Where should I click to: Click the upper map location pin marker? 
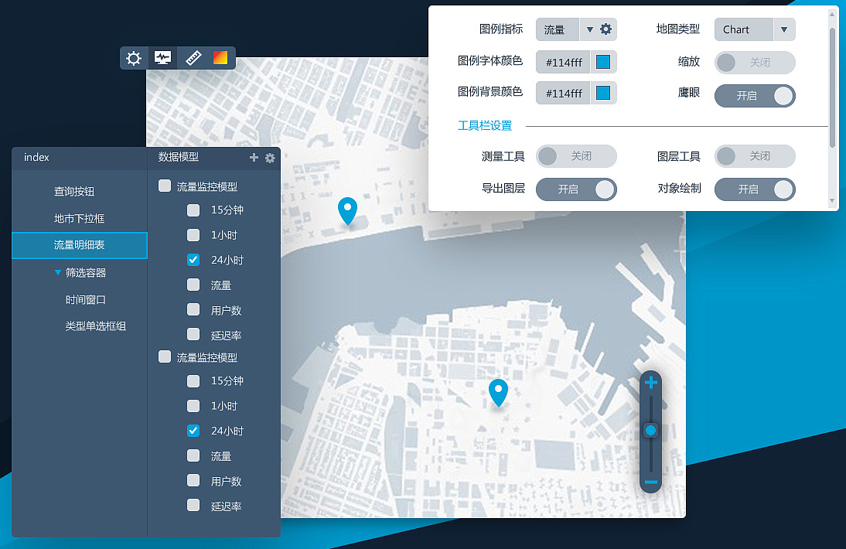click(348, 210)
